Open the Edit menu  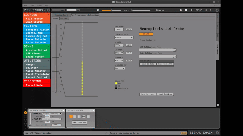click(x=32, y=5)
